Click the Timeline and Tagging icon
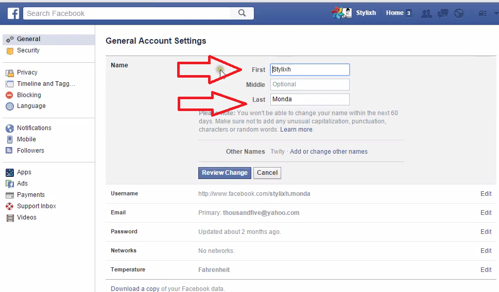This screenshot has width=499, height=292. [10, 84]
